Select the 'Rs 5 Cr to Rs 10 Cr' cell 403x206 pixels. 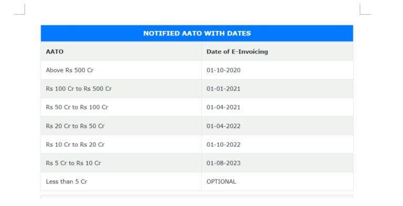coord(121,163)
